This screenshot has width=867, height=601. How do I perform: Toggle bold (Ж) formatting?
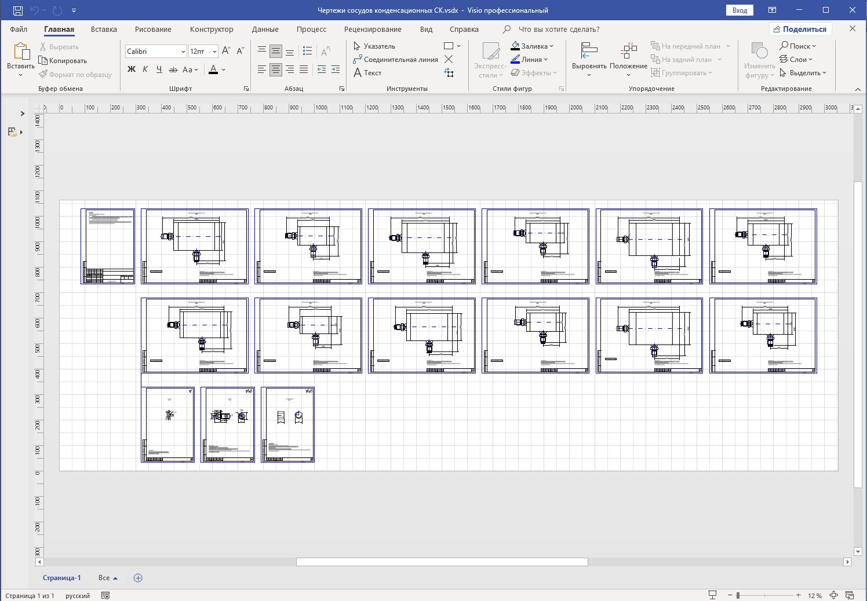[132, 69]
